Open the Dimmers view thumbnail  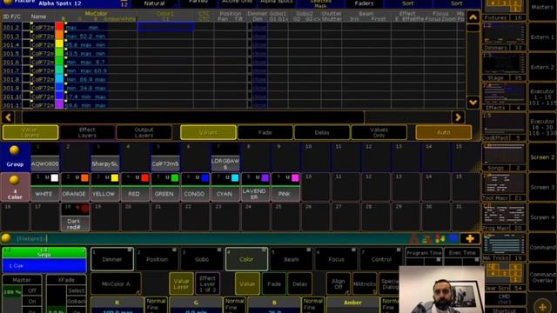[x=504, y=37]
